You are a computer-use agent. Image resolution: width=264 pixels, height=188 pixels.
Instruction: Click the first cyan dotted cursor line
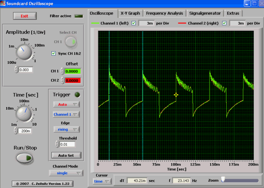click(109, 95)
